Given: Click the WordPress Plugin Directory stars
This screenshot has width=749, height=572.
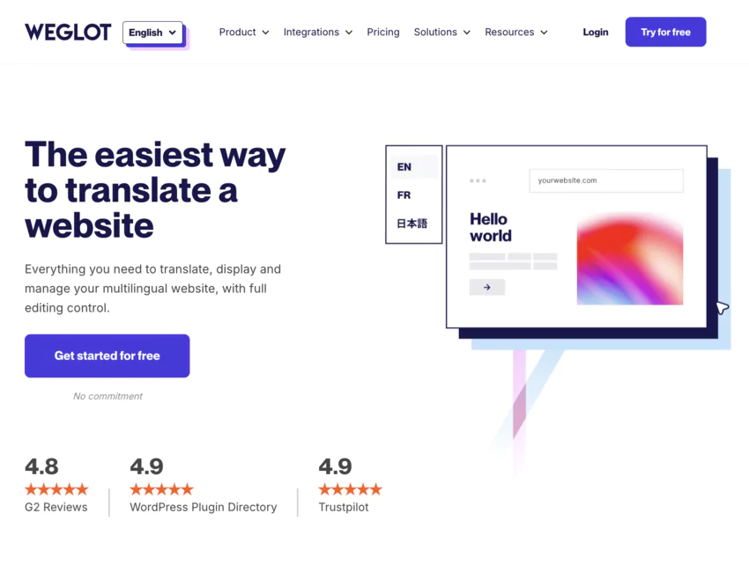Looking at the screenshot, I should point(161,489).
